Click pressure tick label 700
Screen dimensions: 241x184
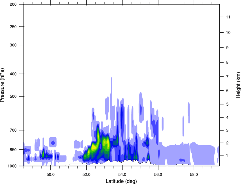click(13, 130)
